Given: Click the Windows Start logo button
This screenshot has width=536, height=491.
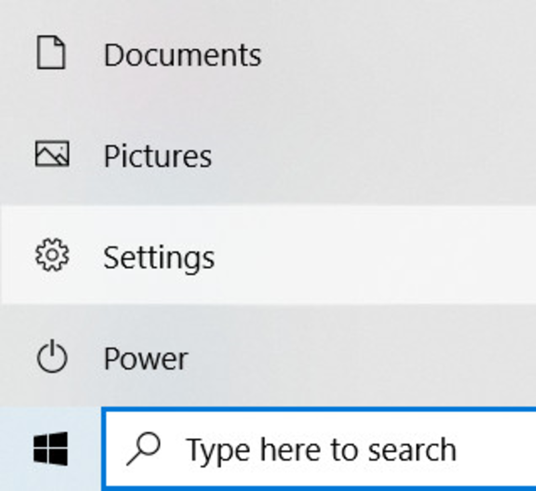Looking at the screenshot, I should tap(51, 449).
